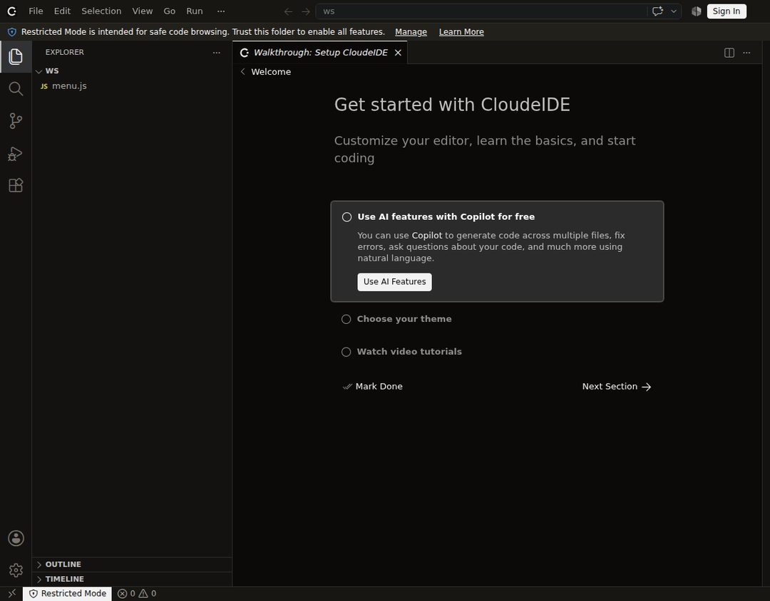Click the remote window icon in status bar
The image size is (770, 601).
(x=12, y=594)
